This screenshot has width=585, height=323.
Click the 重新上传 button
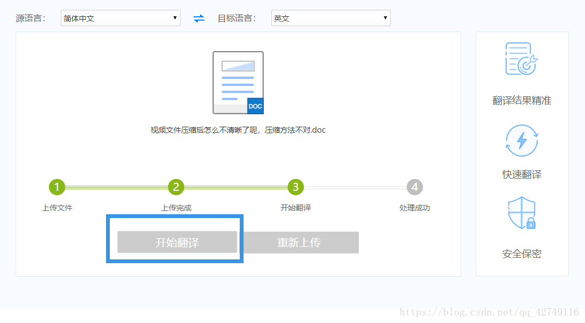click(x=299, y=243)
